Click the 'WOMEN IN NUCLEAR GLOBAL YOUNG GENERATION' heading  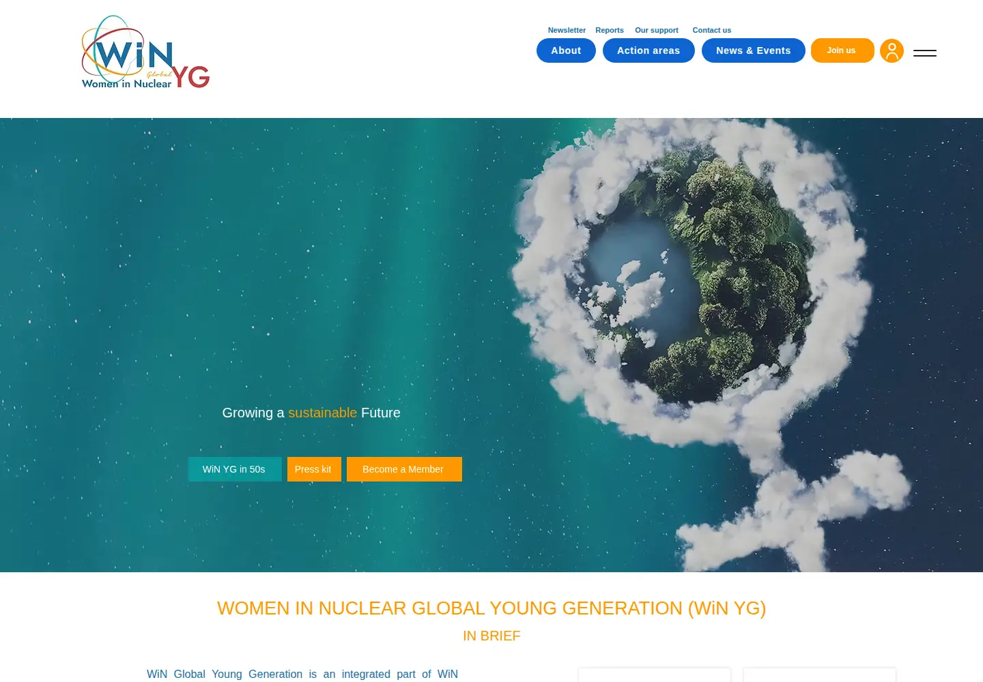tap(491, 608)
